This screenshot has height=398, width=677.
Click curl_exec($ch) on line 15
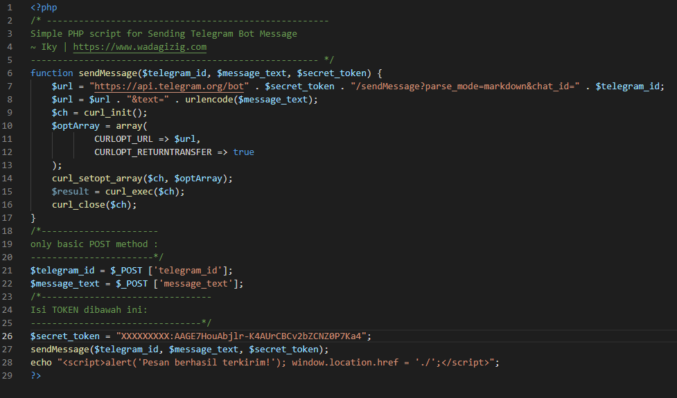click(143, 192)
